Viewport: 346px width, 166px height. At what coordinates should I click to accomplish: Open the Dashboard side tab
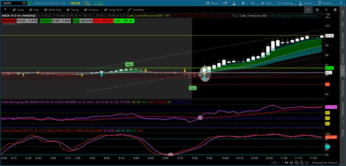coord(342,108)
